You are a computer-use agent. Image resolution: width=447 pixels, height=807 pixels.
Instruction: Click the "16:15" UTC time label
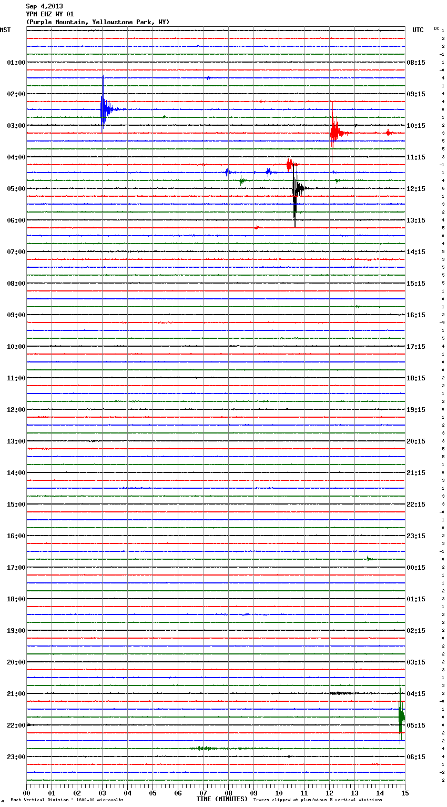[x=416, y=315]
